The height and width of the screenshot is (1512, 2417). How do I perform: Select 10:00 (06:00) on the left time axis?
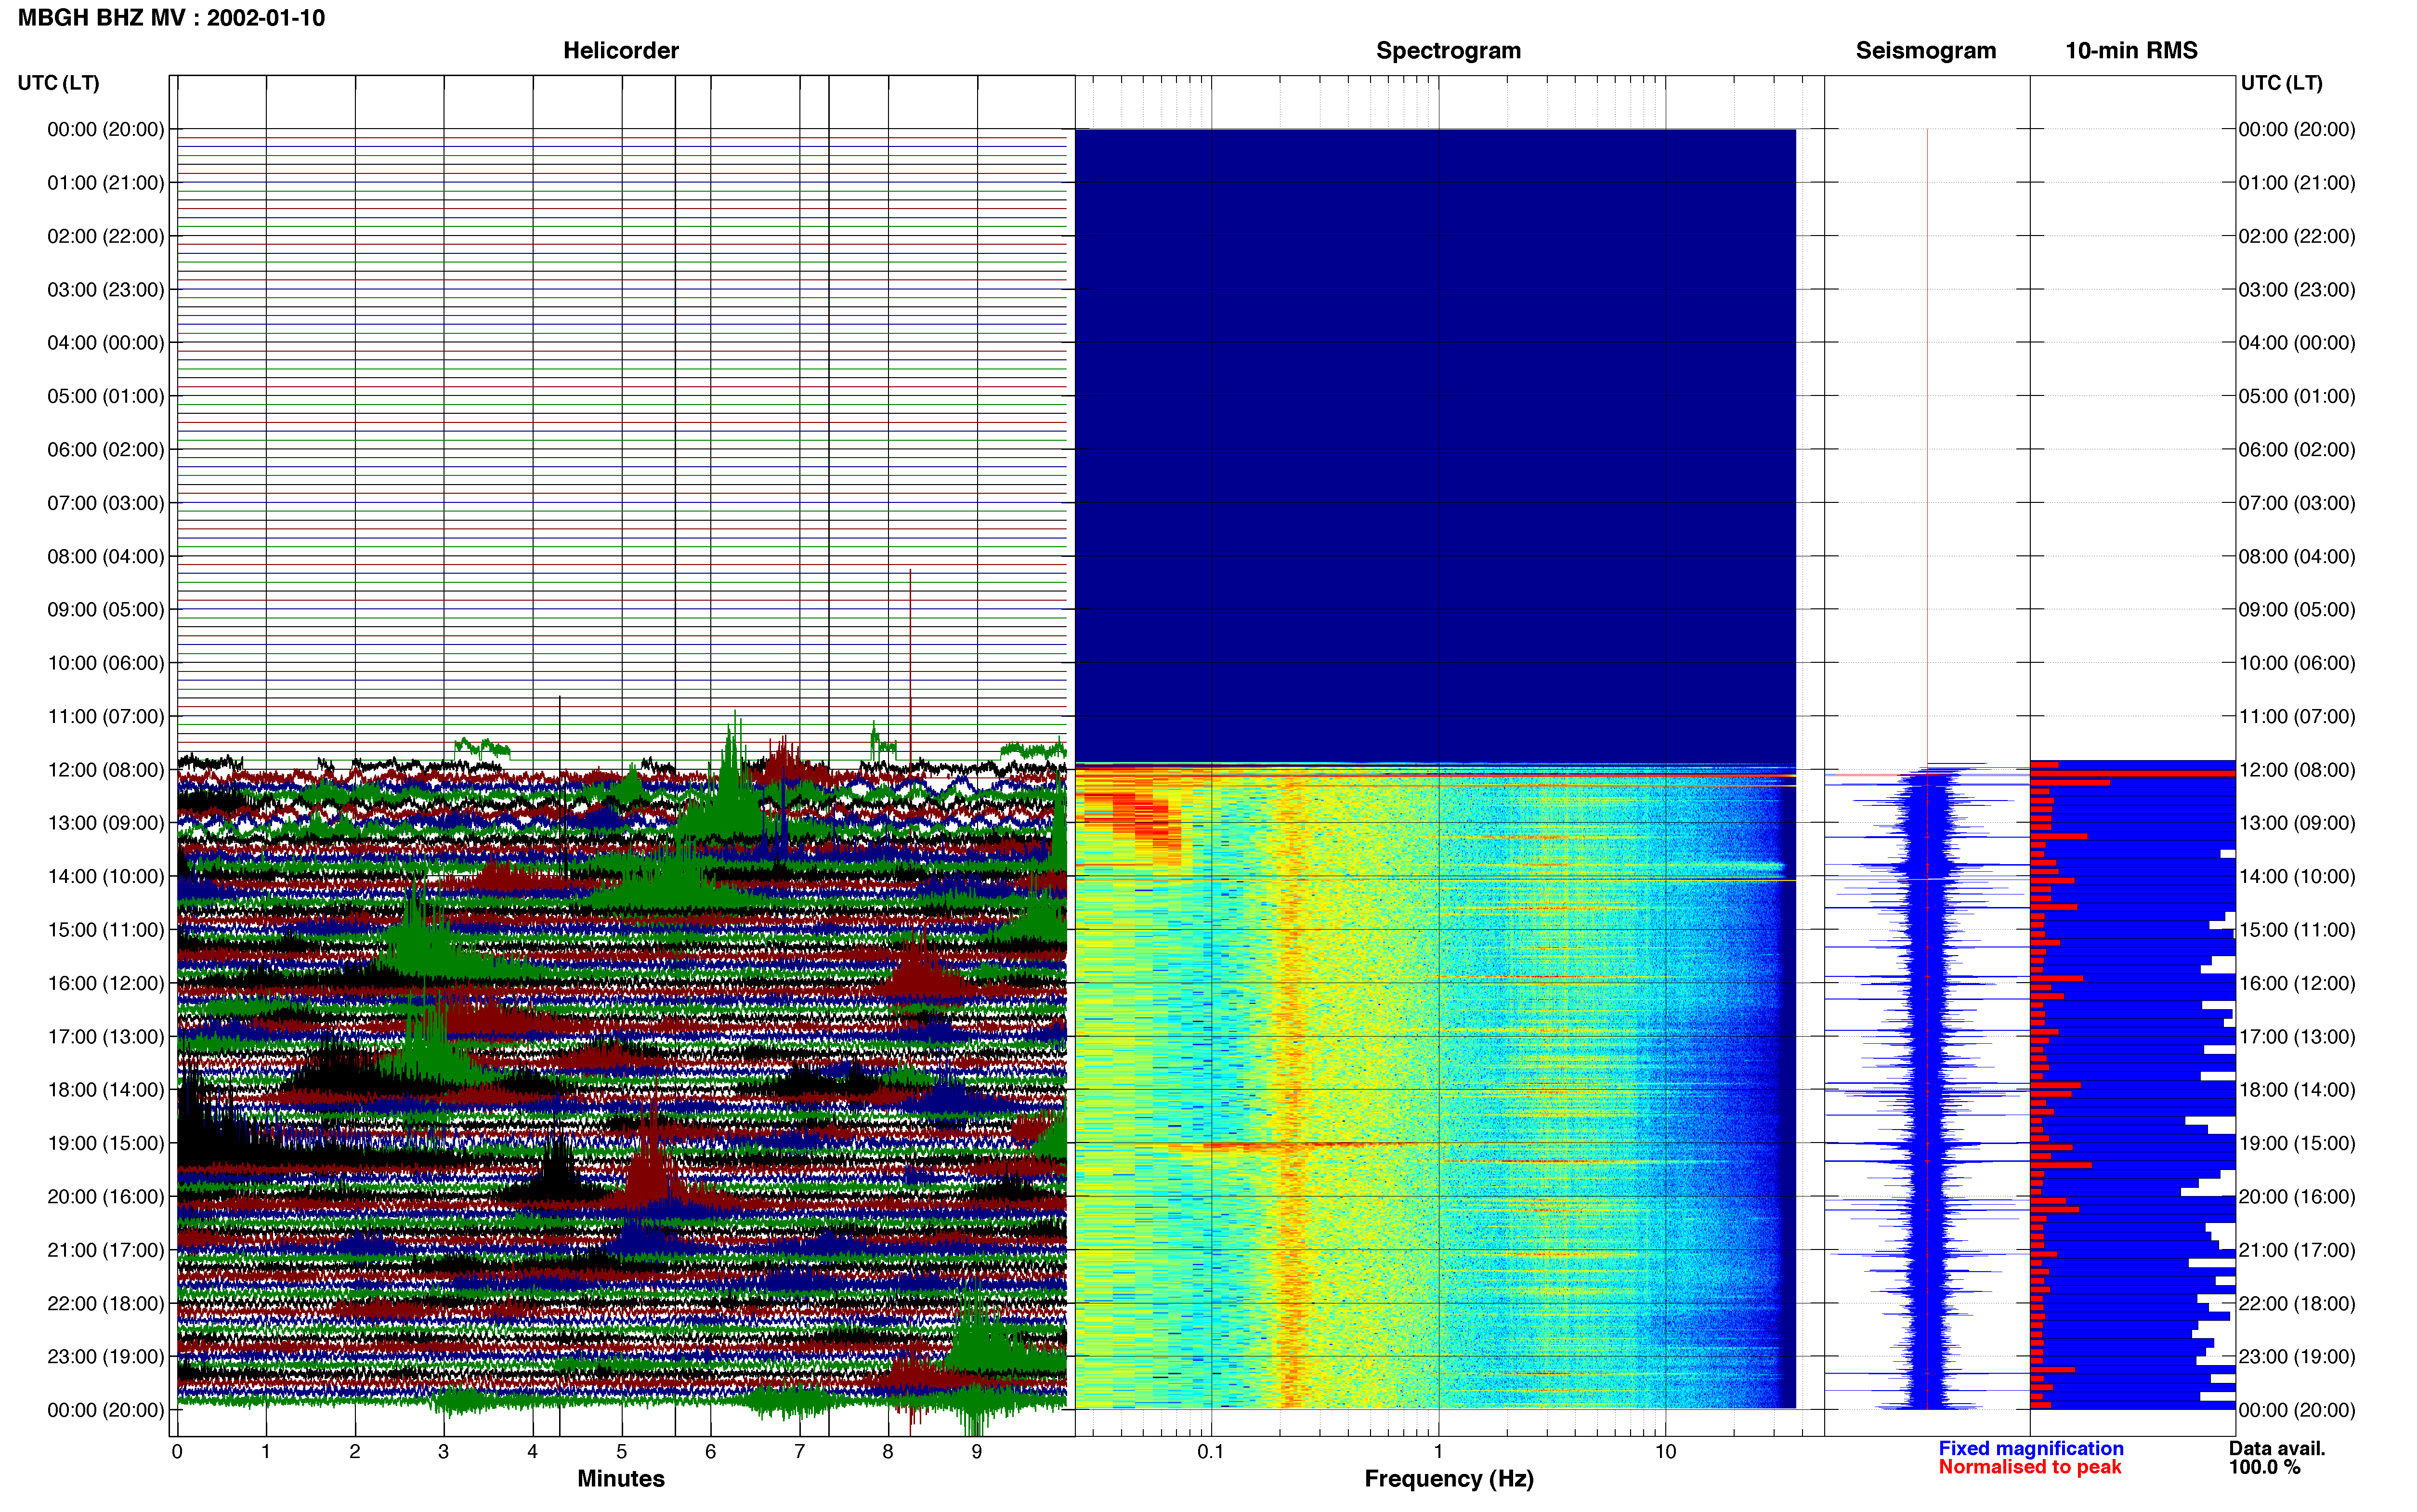(106, 663)
